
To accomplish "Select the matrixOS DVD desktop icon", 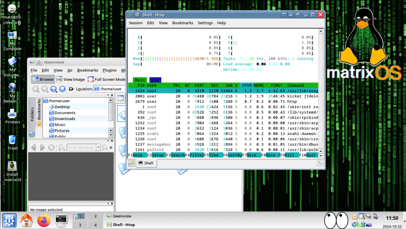I will point(12,15).
